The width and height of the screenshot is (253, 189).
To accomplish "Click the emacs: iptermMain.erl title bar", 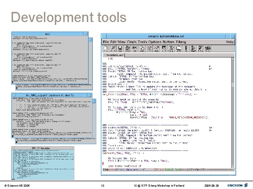I will pos(166,36).
